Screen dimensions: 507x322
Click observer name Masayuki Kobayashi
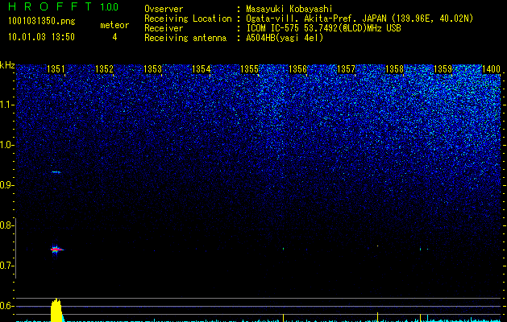pyautogui.click(x=289, y=9)
